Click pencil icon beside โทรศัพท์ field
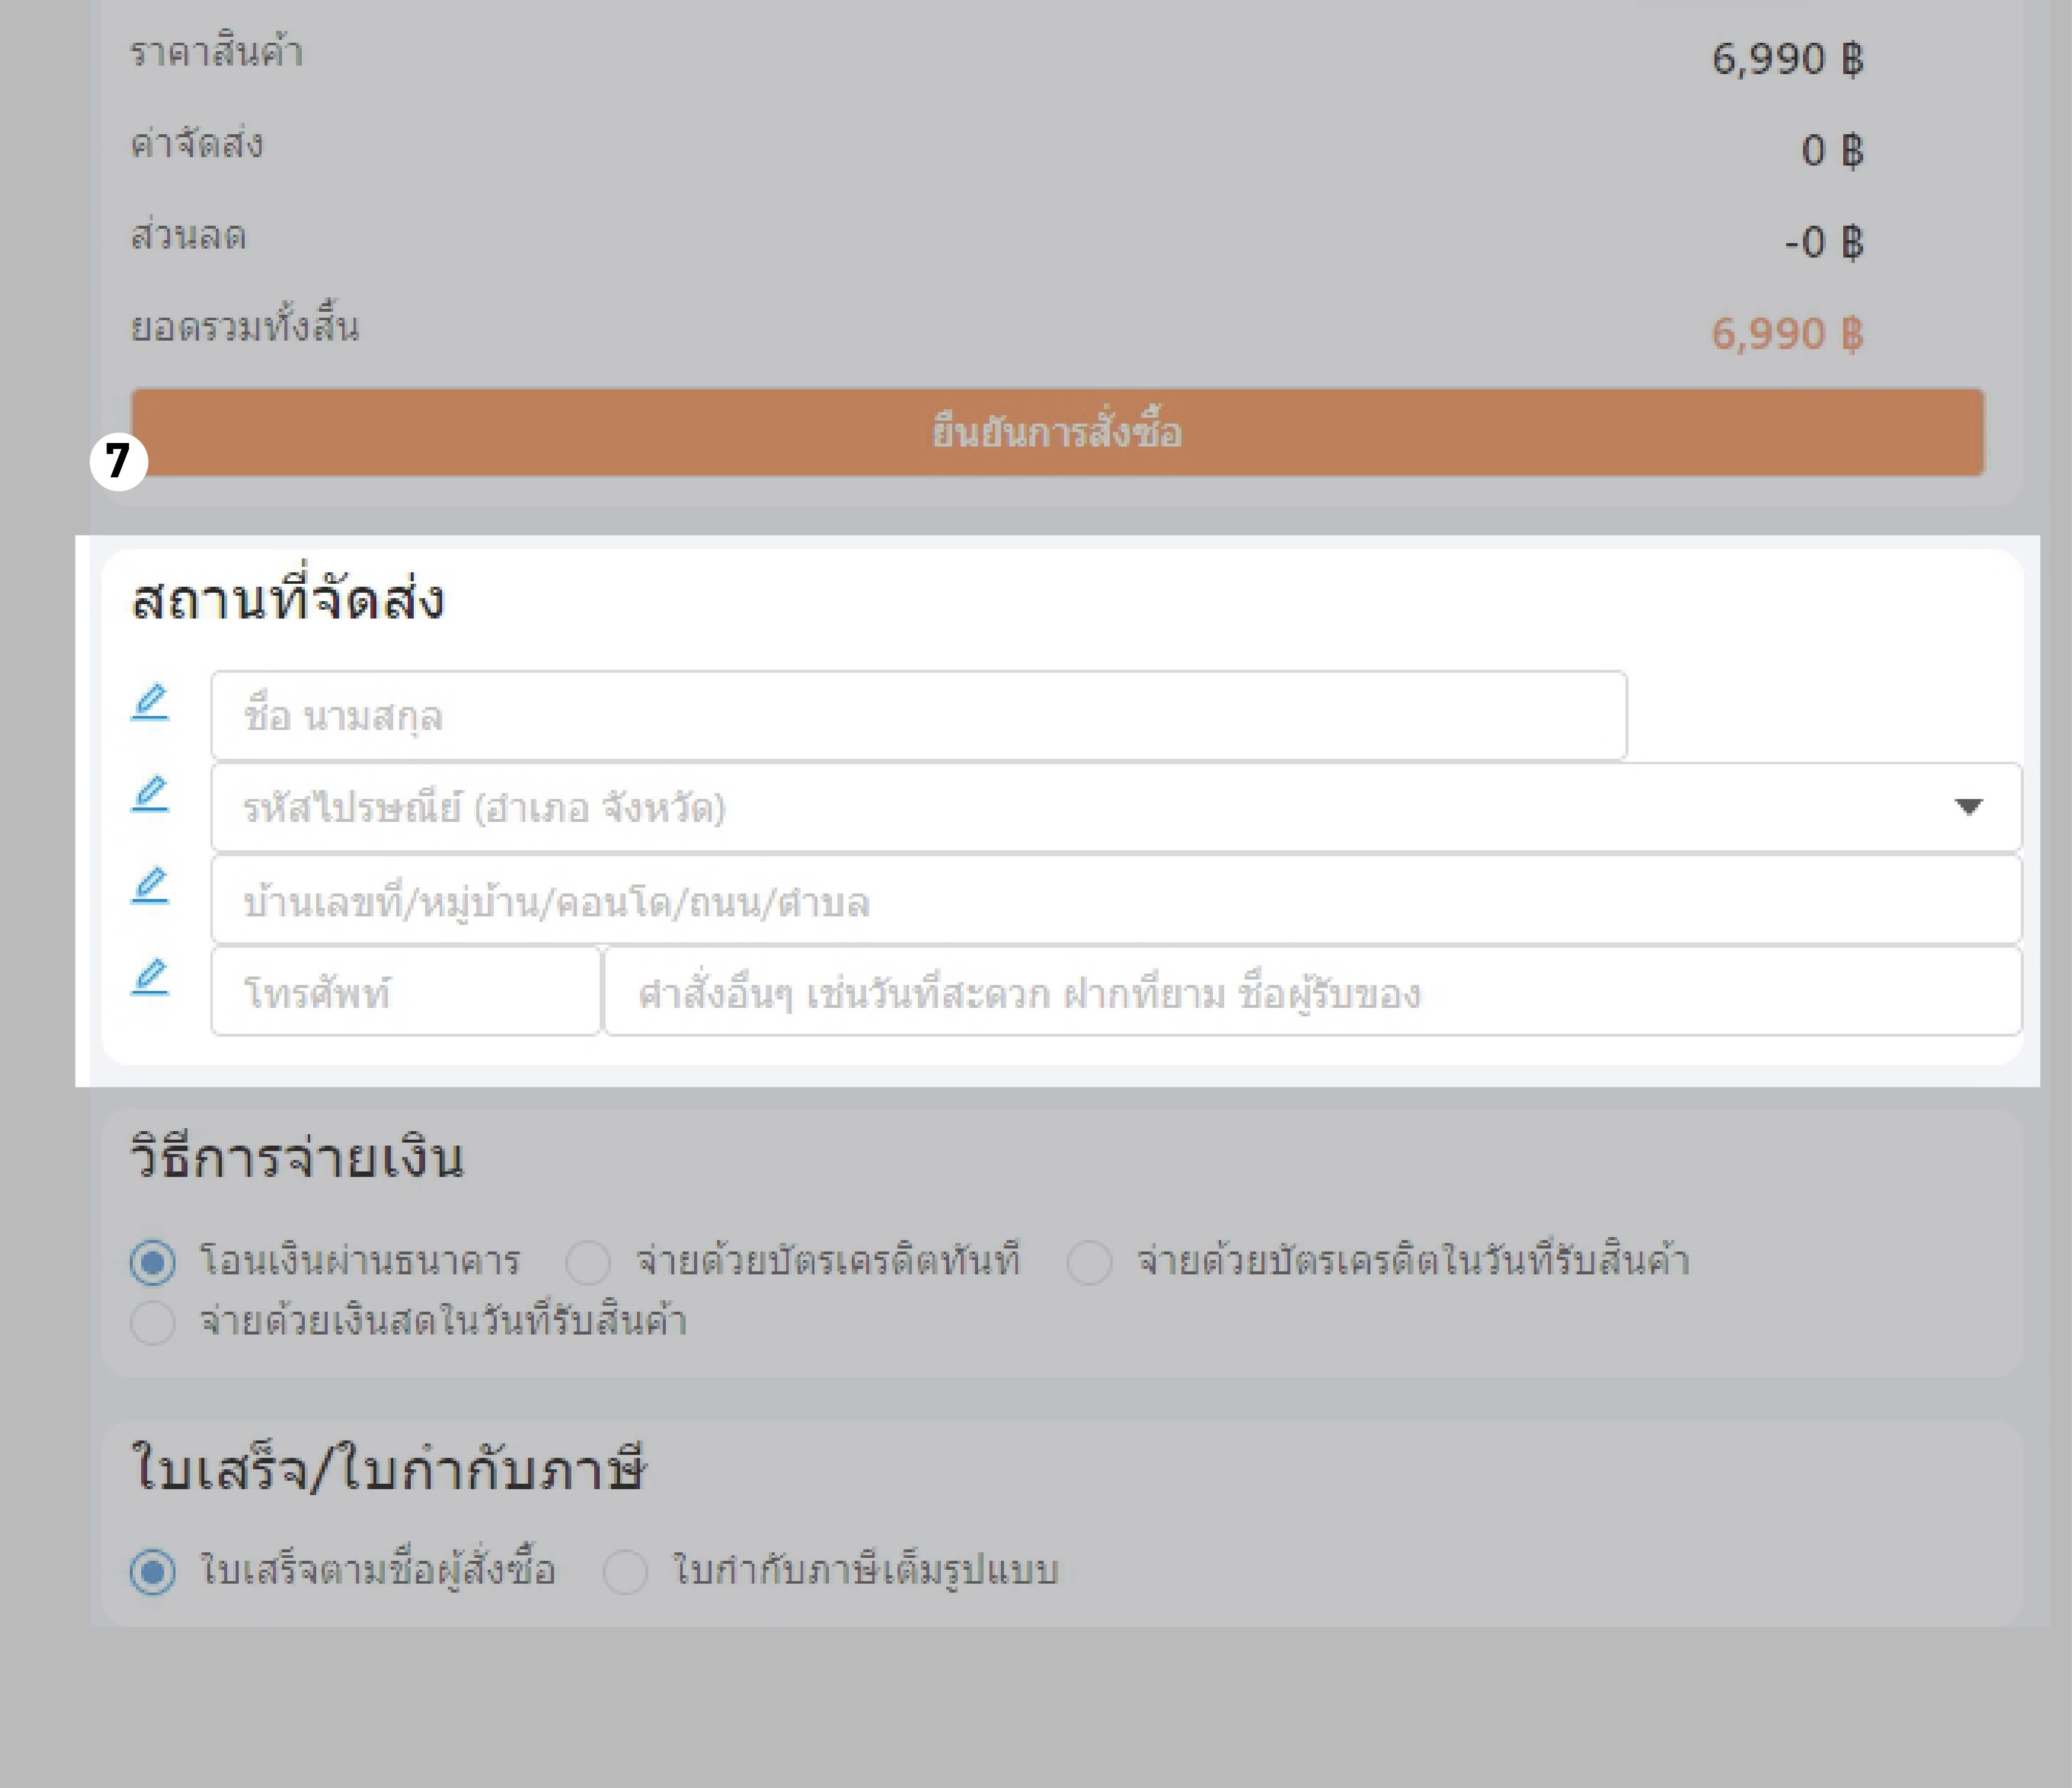This screenshot has width=2072, height=1788. pyautogui.click(x=150, y=977)
